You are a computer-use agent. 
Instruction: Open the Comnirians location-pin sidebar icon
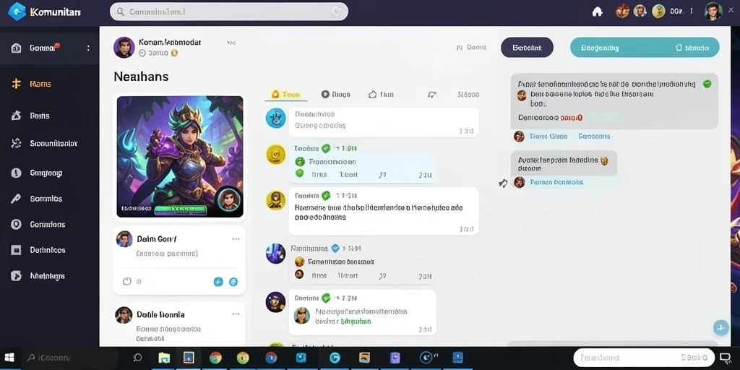pos(16,225)
